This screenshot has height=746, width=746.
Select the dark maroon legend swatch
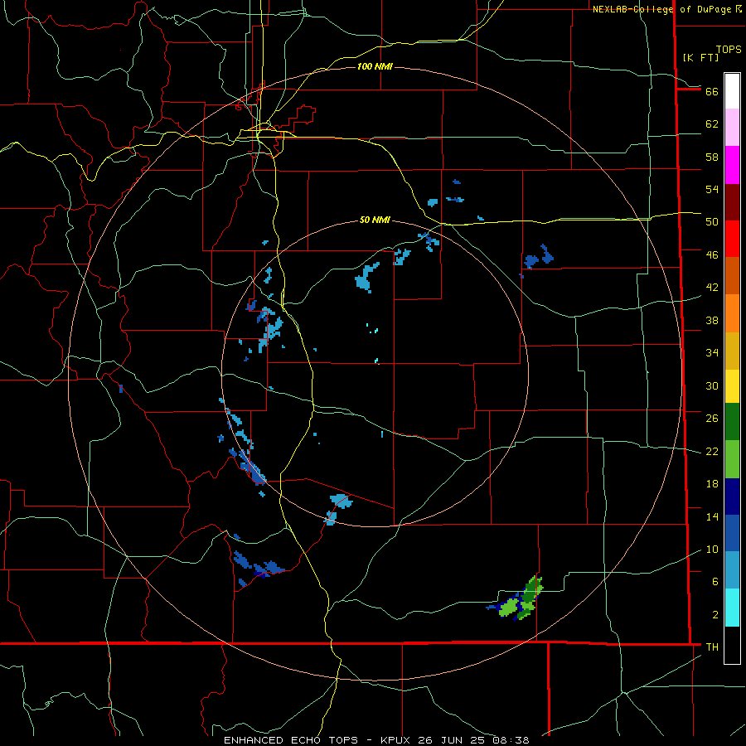pos(732,202)
